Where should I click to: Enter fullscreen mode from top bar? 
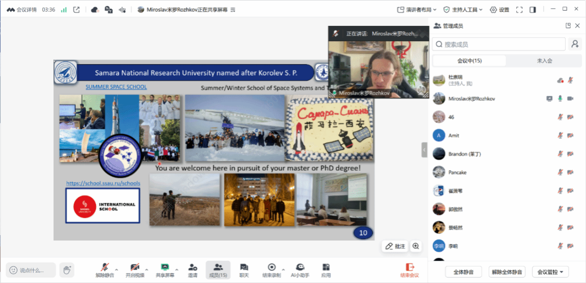click(519, 10)
